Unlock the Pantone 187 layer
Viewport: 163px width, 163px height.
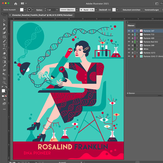point(132,31)
